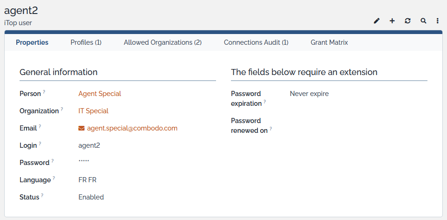Click the pencil edit icon
The height and width of the screenshot is (220, 447).
[x=377, y=21]
